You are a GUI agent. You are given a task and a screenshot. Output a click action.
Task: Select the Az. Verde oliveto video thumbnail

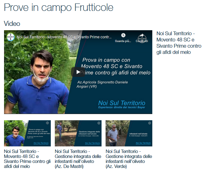129,133
